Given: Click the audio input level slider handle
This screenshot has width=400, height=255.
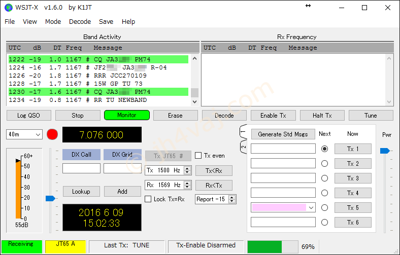Looking at the screenshot, I should (51, 198).
